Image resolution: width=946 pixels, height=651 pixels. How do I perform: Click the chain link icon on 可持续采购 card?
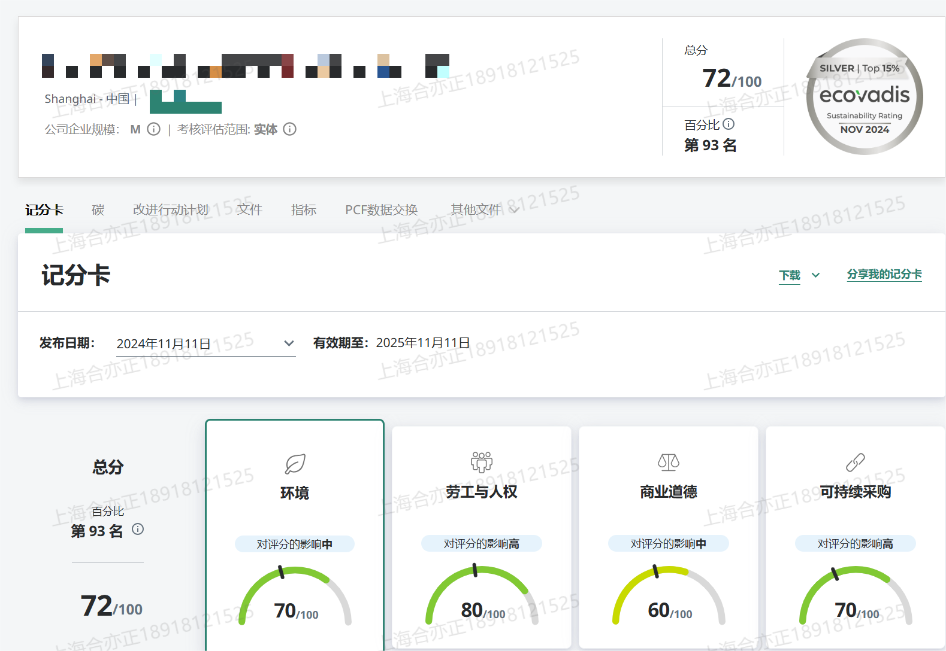click(x=855, y=462)
